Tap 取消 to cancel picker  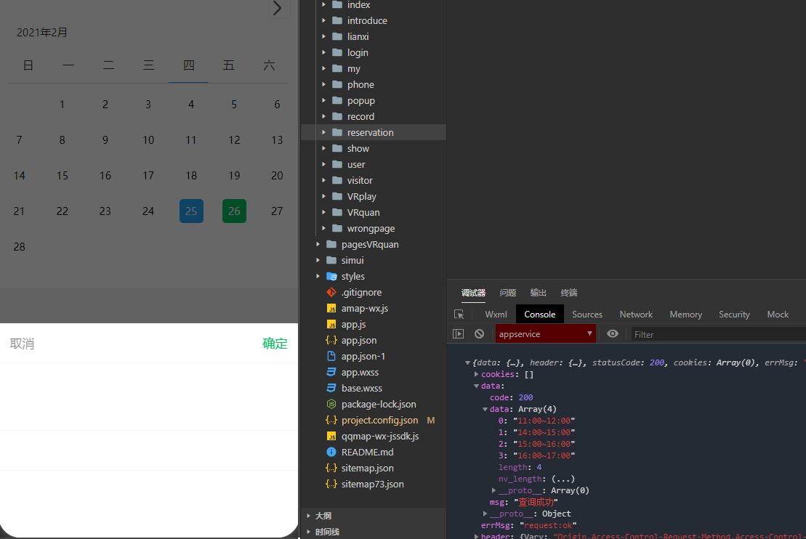[x=22, y=344]
